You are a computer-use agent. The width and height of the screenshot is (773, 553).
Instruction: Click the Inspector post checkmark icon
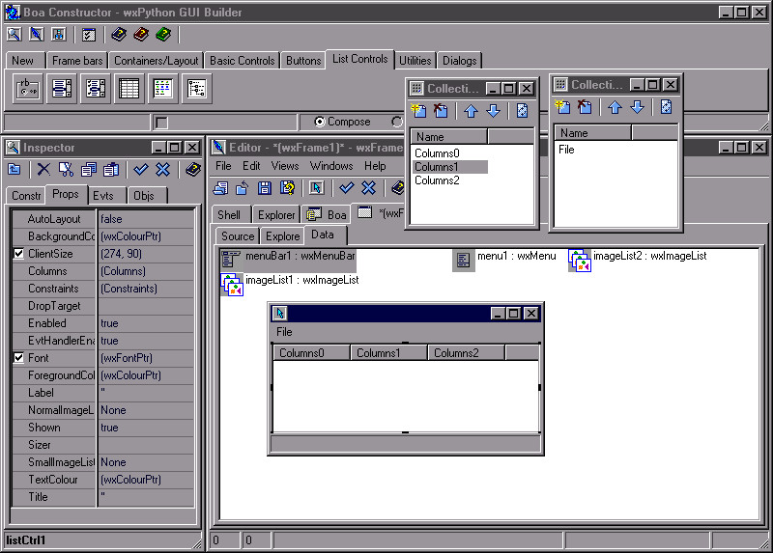click(141, 170)
